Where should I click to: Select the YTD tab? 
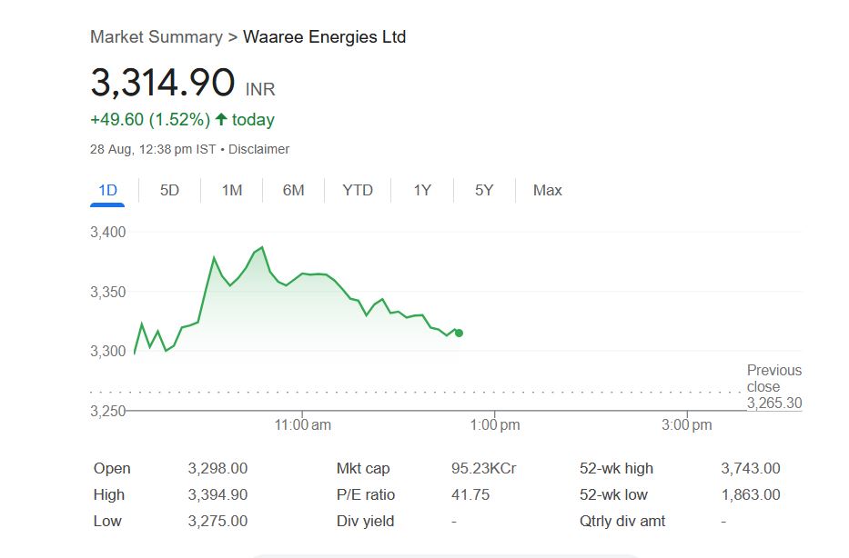tap(358, 190)
